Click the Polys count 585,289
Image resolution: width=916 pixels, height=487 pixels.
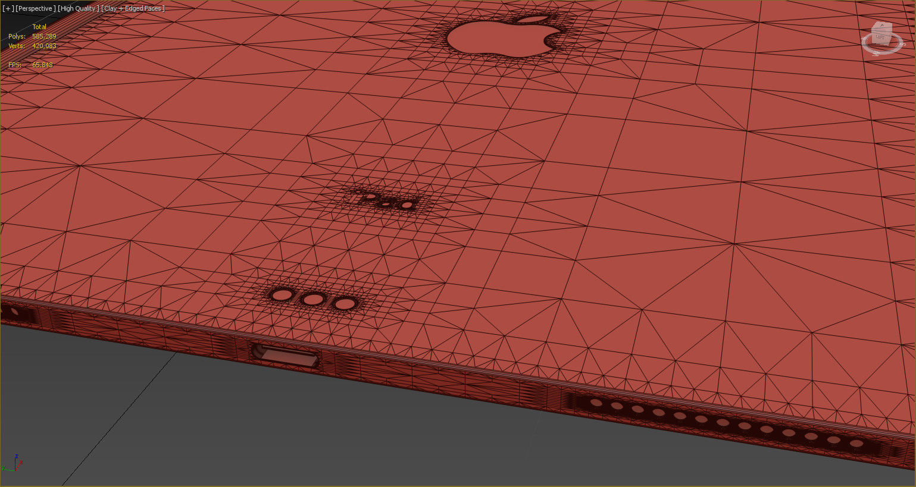[x=44, y=36]
